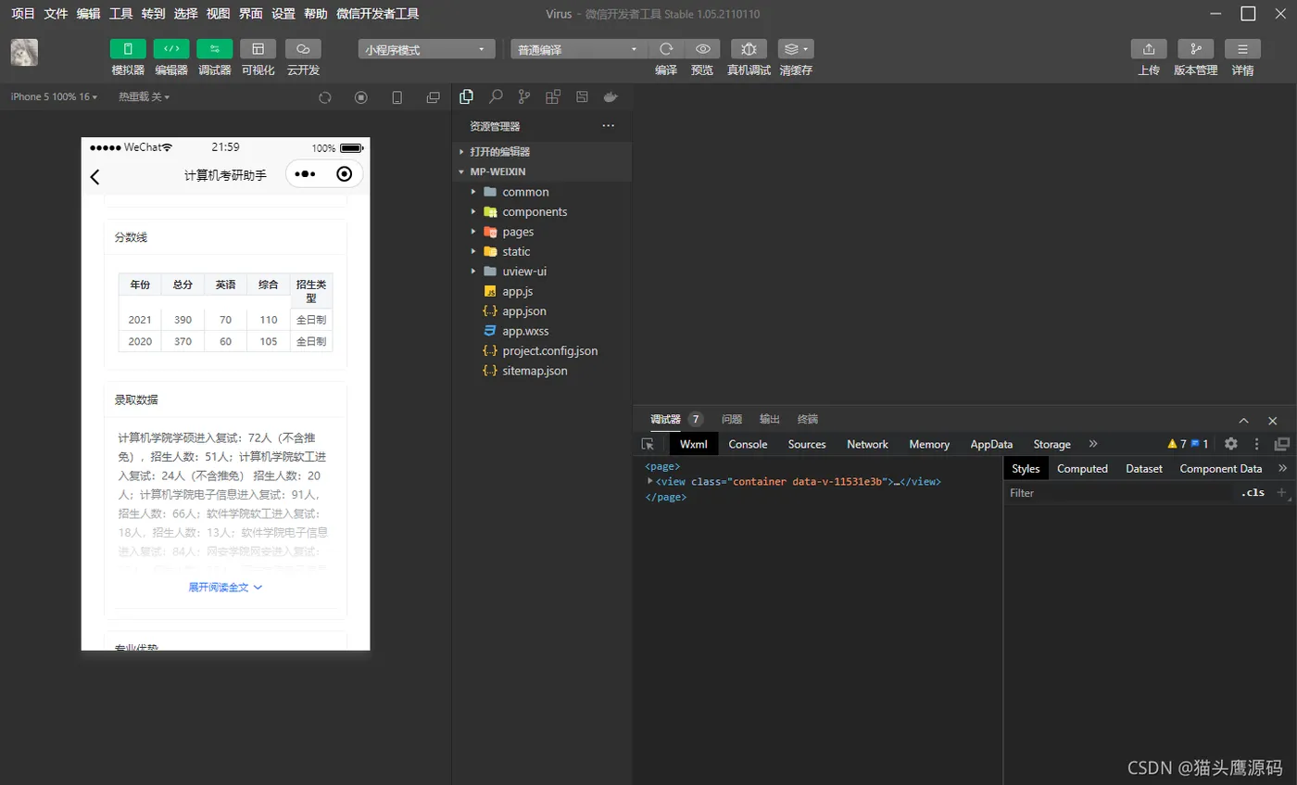Open the 项目 menu

tap(23, 14)
